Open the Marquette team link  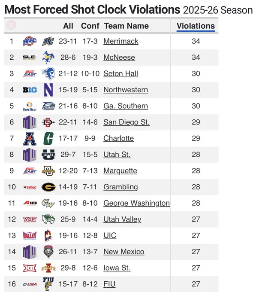(120, 171)
